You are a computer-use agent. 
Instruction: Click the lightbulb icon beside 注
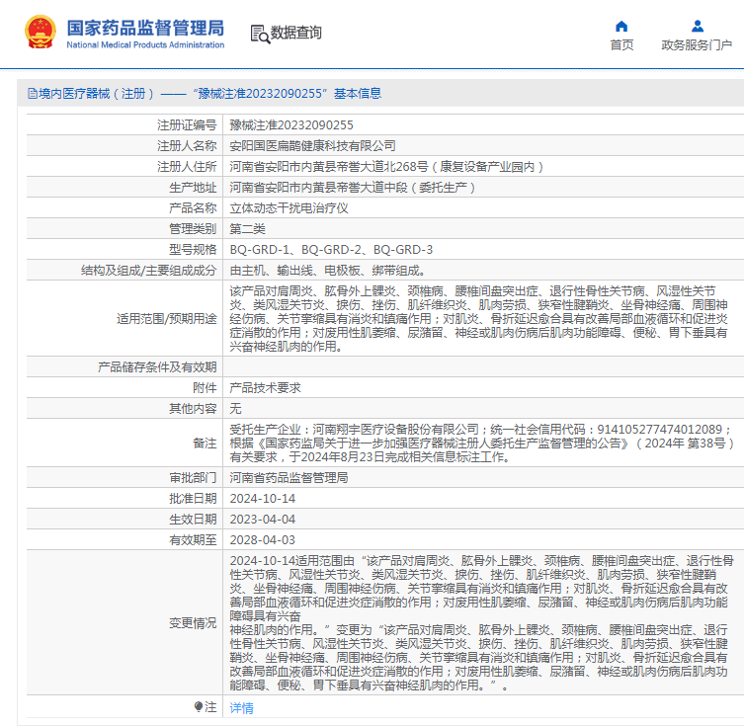(x=199, y=706)
